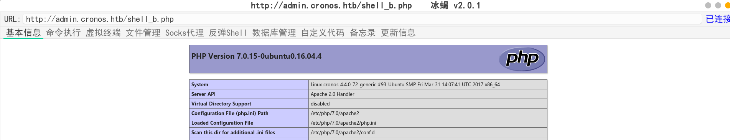Viewport: 730px width, 140px height.
Task: Click the PHP Version header banner
Action: [x=368, y=59]
